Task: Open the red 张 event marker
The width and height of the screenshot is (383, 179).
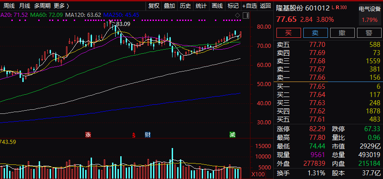Action: 88,134
